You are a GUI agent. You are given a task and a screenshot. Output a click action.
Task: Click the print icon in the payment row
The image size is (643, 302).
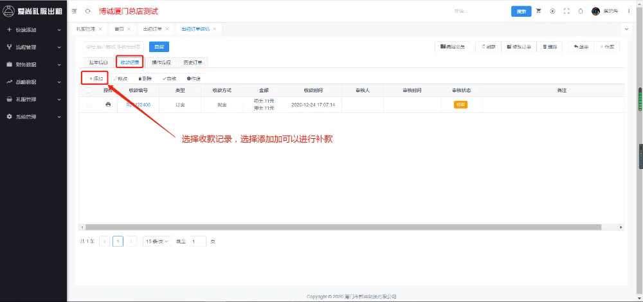coord(108,105)
